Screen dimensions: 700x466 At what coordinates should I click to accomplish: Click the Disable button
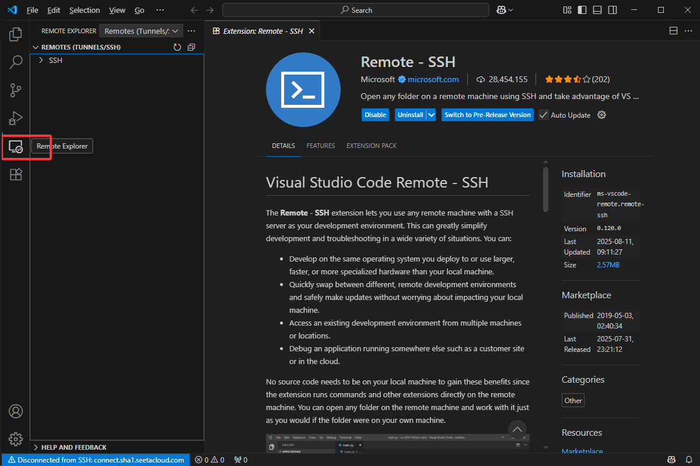click(x=376, y=115)
